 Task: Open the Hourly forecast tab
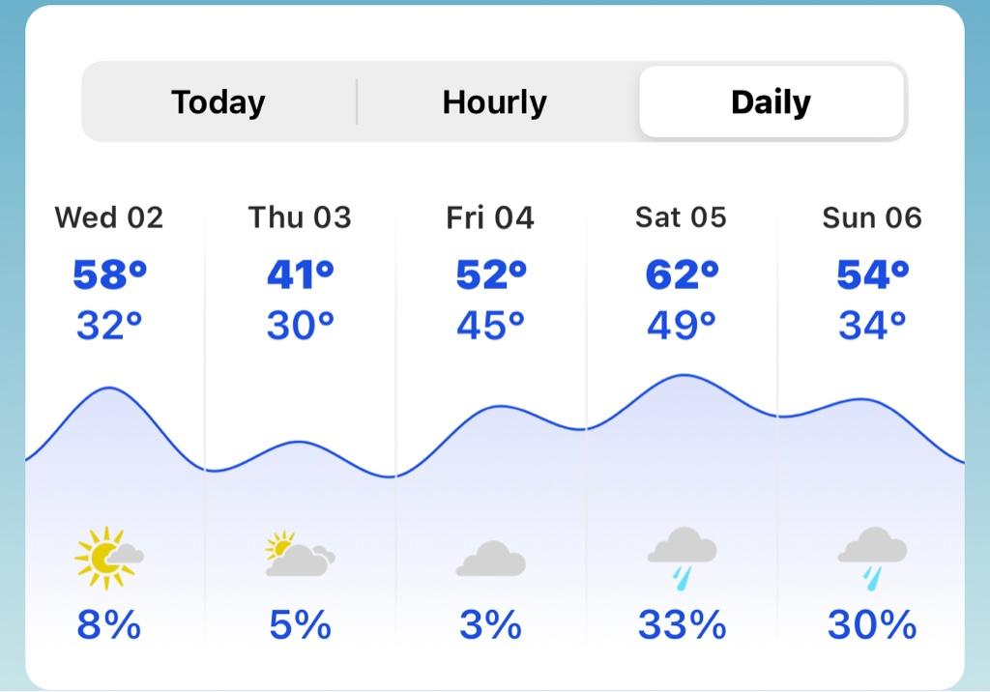coord(494,102)
